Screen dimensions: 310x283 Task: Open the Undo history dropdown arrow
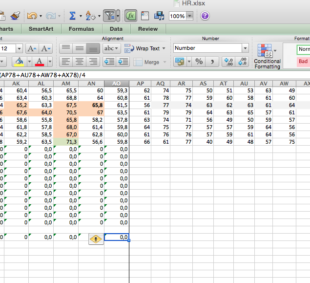[x=41, y=16]
